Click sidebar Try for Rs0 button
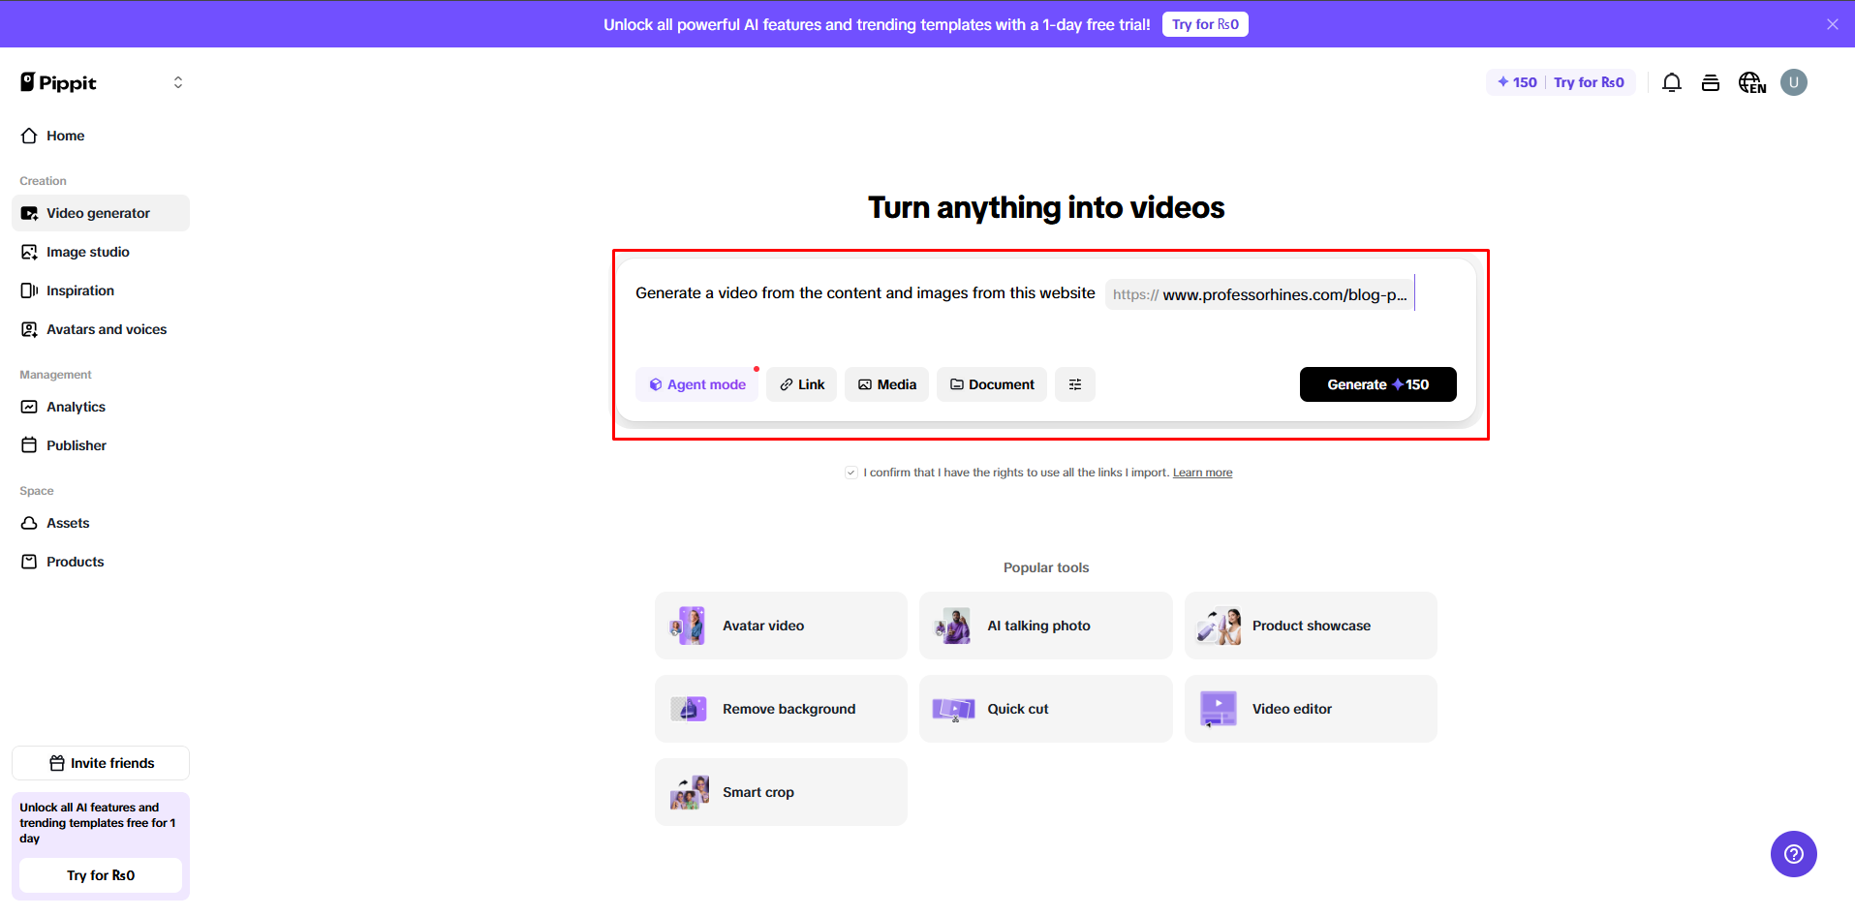 click(101, 875)
